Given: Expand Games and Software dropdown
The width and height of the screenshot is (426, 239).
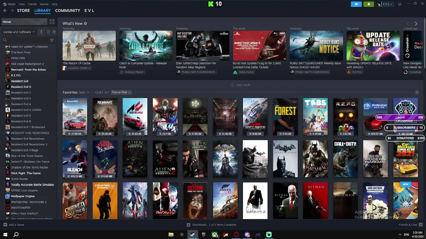Looking at the screenshot, I should pos(19,32).
